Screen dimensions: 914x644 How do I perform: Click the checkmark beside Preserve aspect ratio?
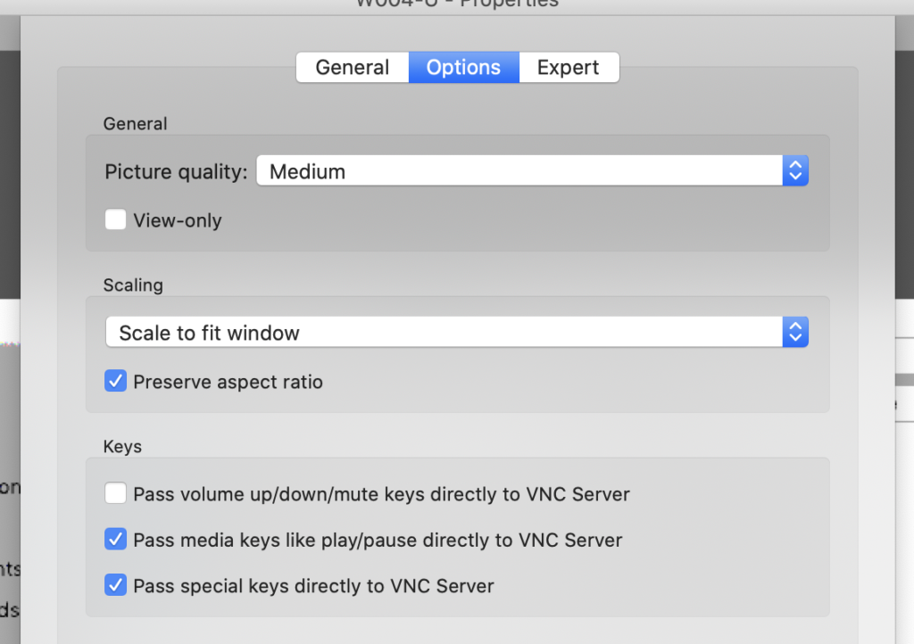point(115,382)
